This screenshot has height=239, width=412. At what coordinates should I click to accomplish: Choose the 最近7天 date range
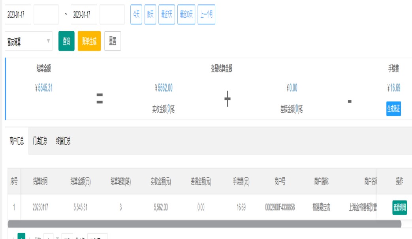[x=167, y=15]
